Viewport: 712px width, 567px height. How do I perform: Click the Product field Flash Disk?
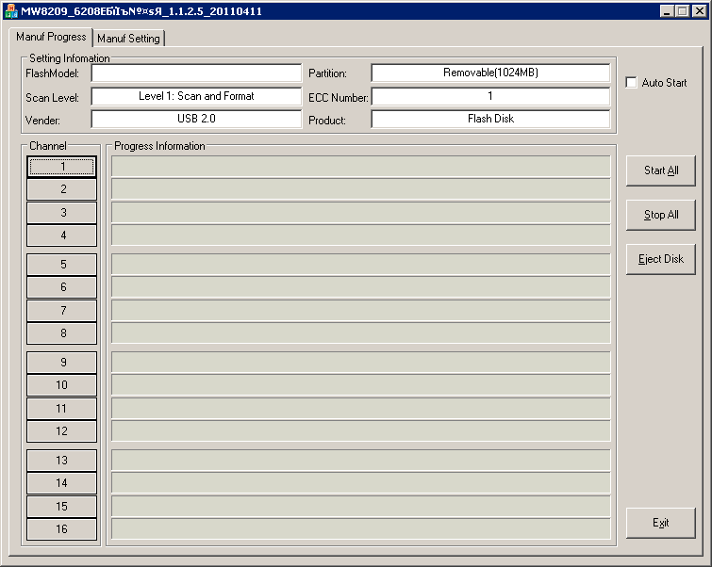coord(490,119)
